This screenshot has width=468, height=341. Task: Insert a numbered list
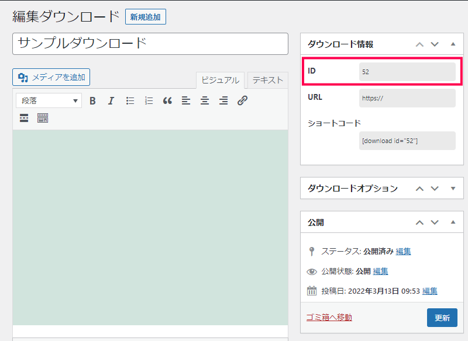(x=149, y=100)
